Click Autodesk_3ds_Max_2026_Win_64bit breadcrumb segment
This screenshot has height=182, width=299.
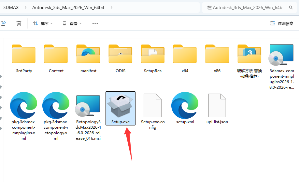tap(68, 7)
